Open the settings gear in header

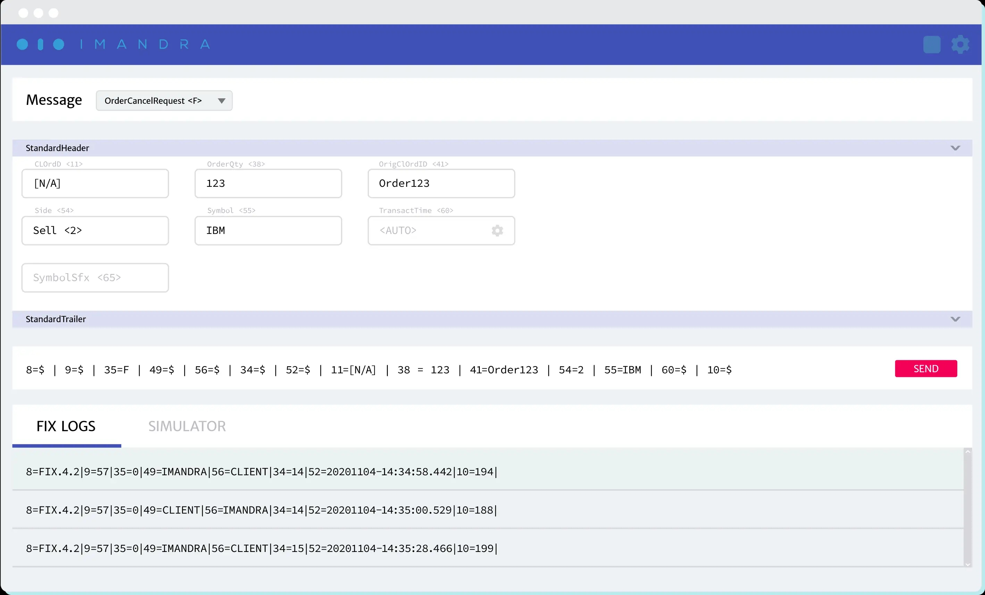960,44
